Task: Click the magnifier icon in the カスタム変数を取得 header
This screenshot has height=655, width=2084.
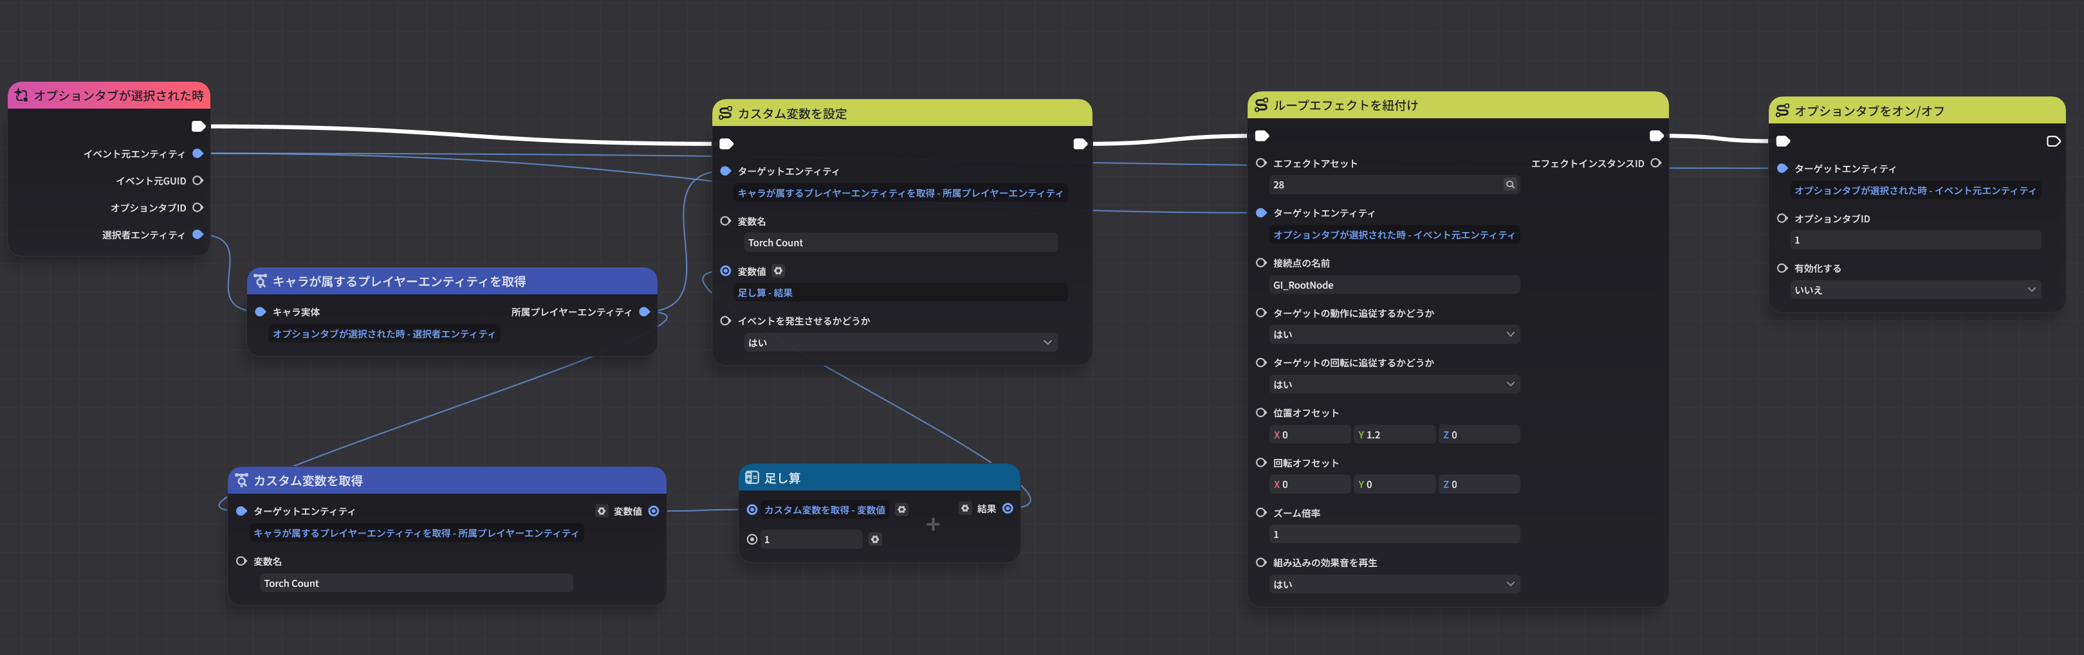Action: (242, 480)
